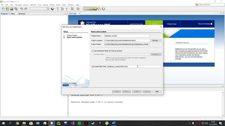Open Word from the taskbar

pos(114,123)
